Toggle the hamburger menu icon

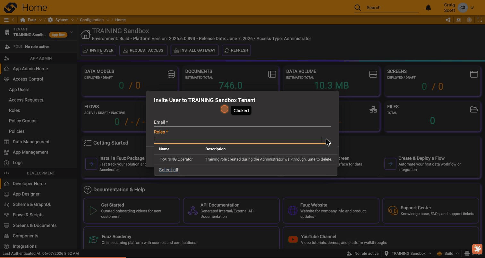point(6,20)
